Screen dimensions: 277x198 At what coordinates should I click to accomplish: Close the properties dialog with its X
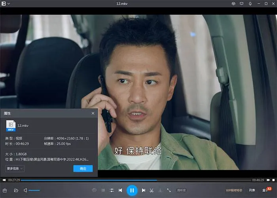click(93, 113)
